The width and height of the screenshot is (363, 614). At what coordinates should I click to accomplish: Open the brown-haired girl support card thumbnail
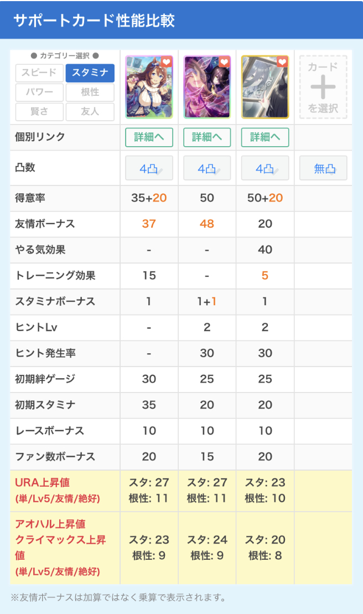coord(149,89)
